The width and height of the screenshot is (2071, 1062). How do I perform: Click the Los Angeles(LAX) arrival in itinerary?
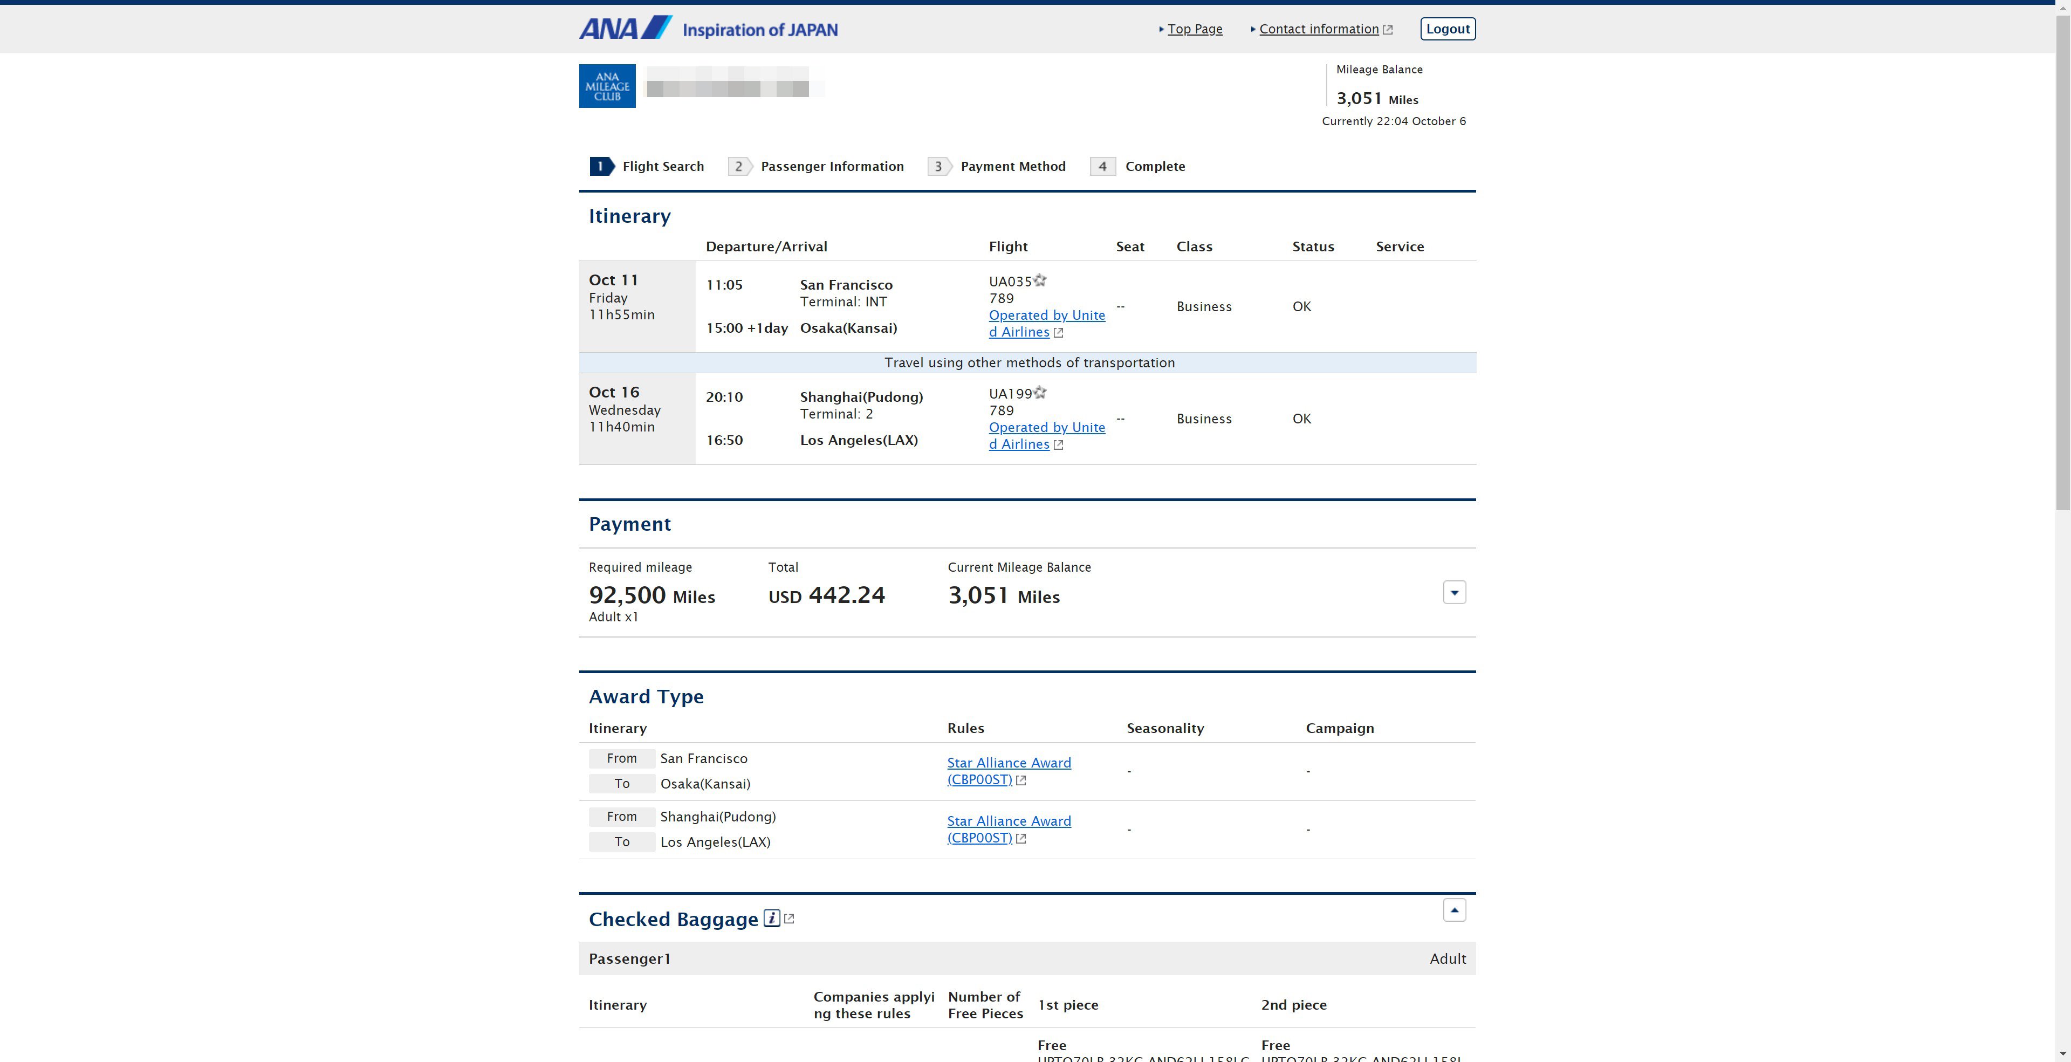[859, 440]
